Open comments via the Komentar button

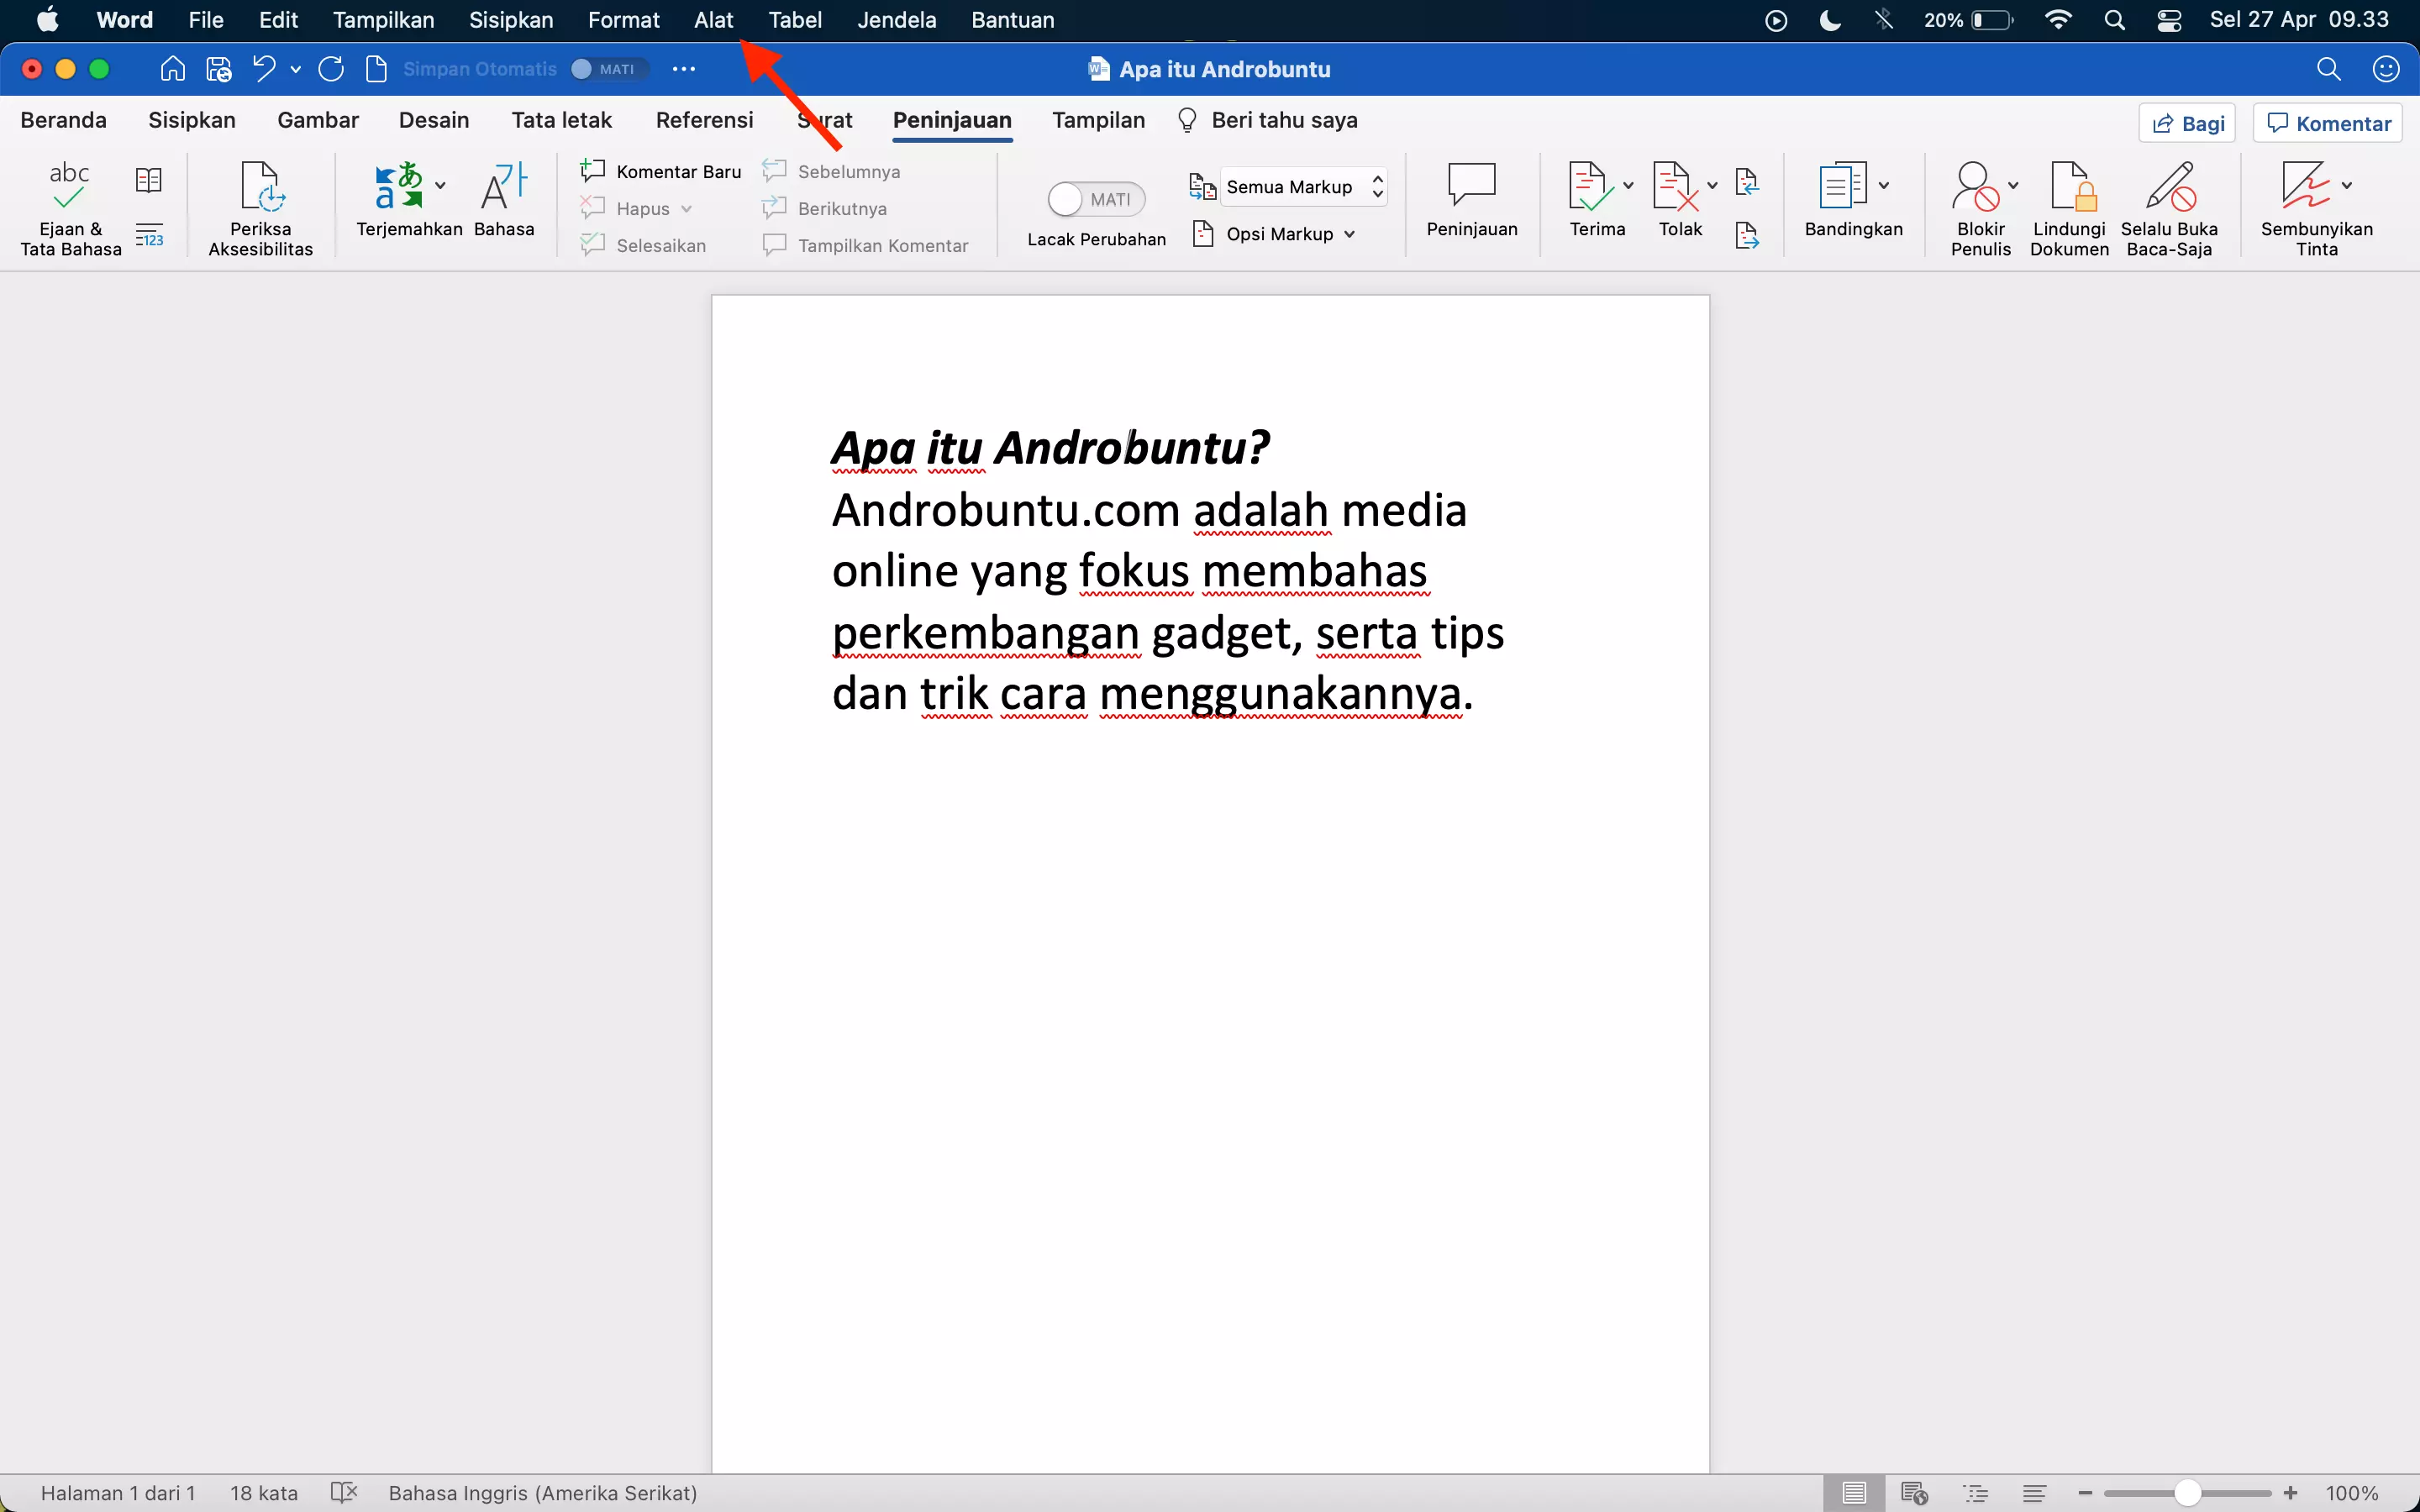point(2326,122)
